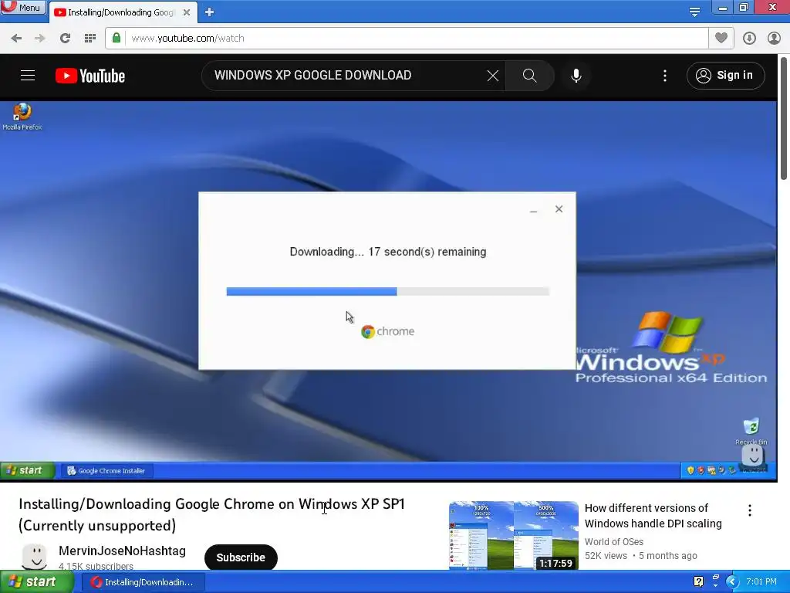The height and width of the screenshot is (593, 790).
Task: Subscribe to the channel
Action: pyautogui.click(x=241, y=557)
